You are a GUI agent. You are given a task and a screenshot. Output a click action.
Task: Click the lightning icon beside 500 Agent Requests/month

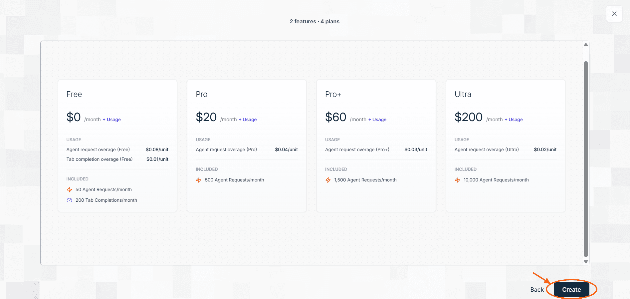click(199, 180)
